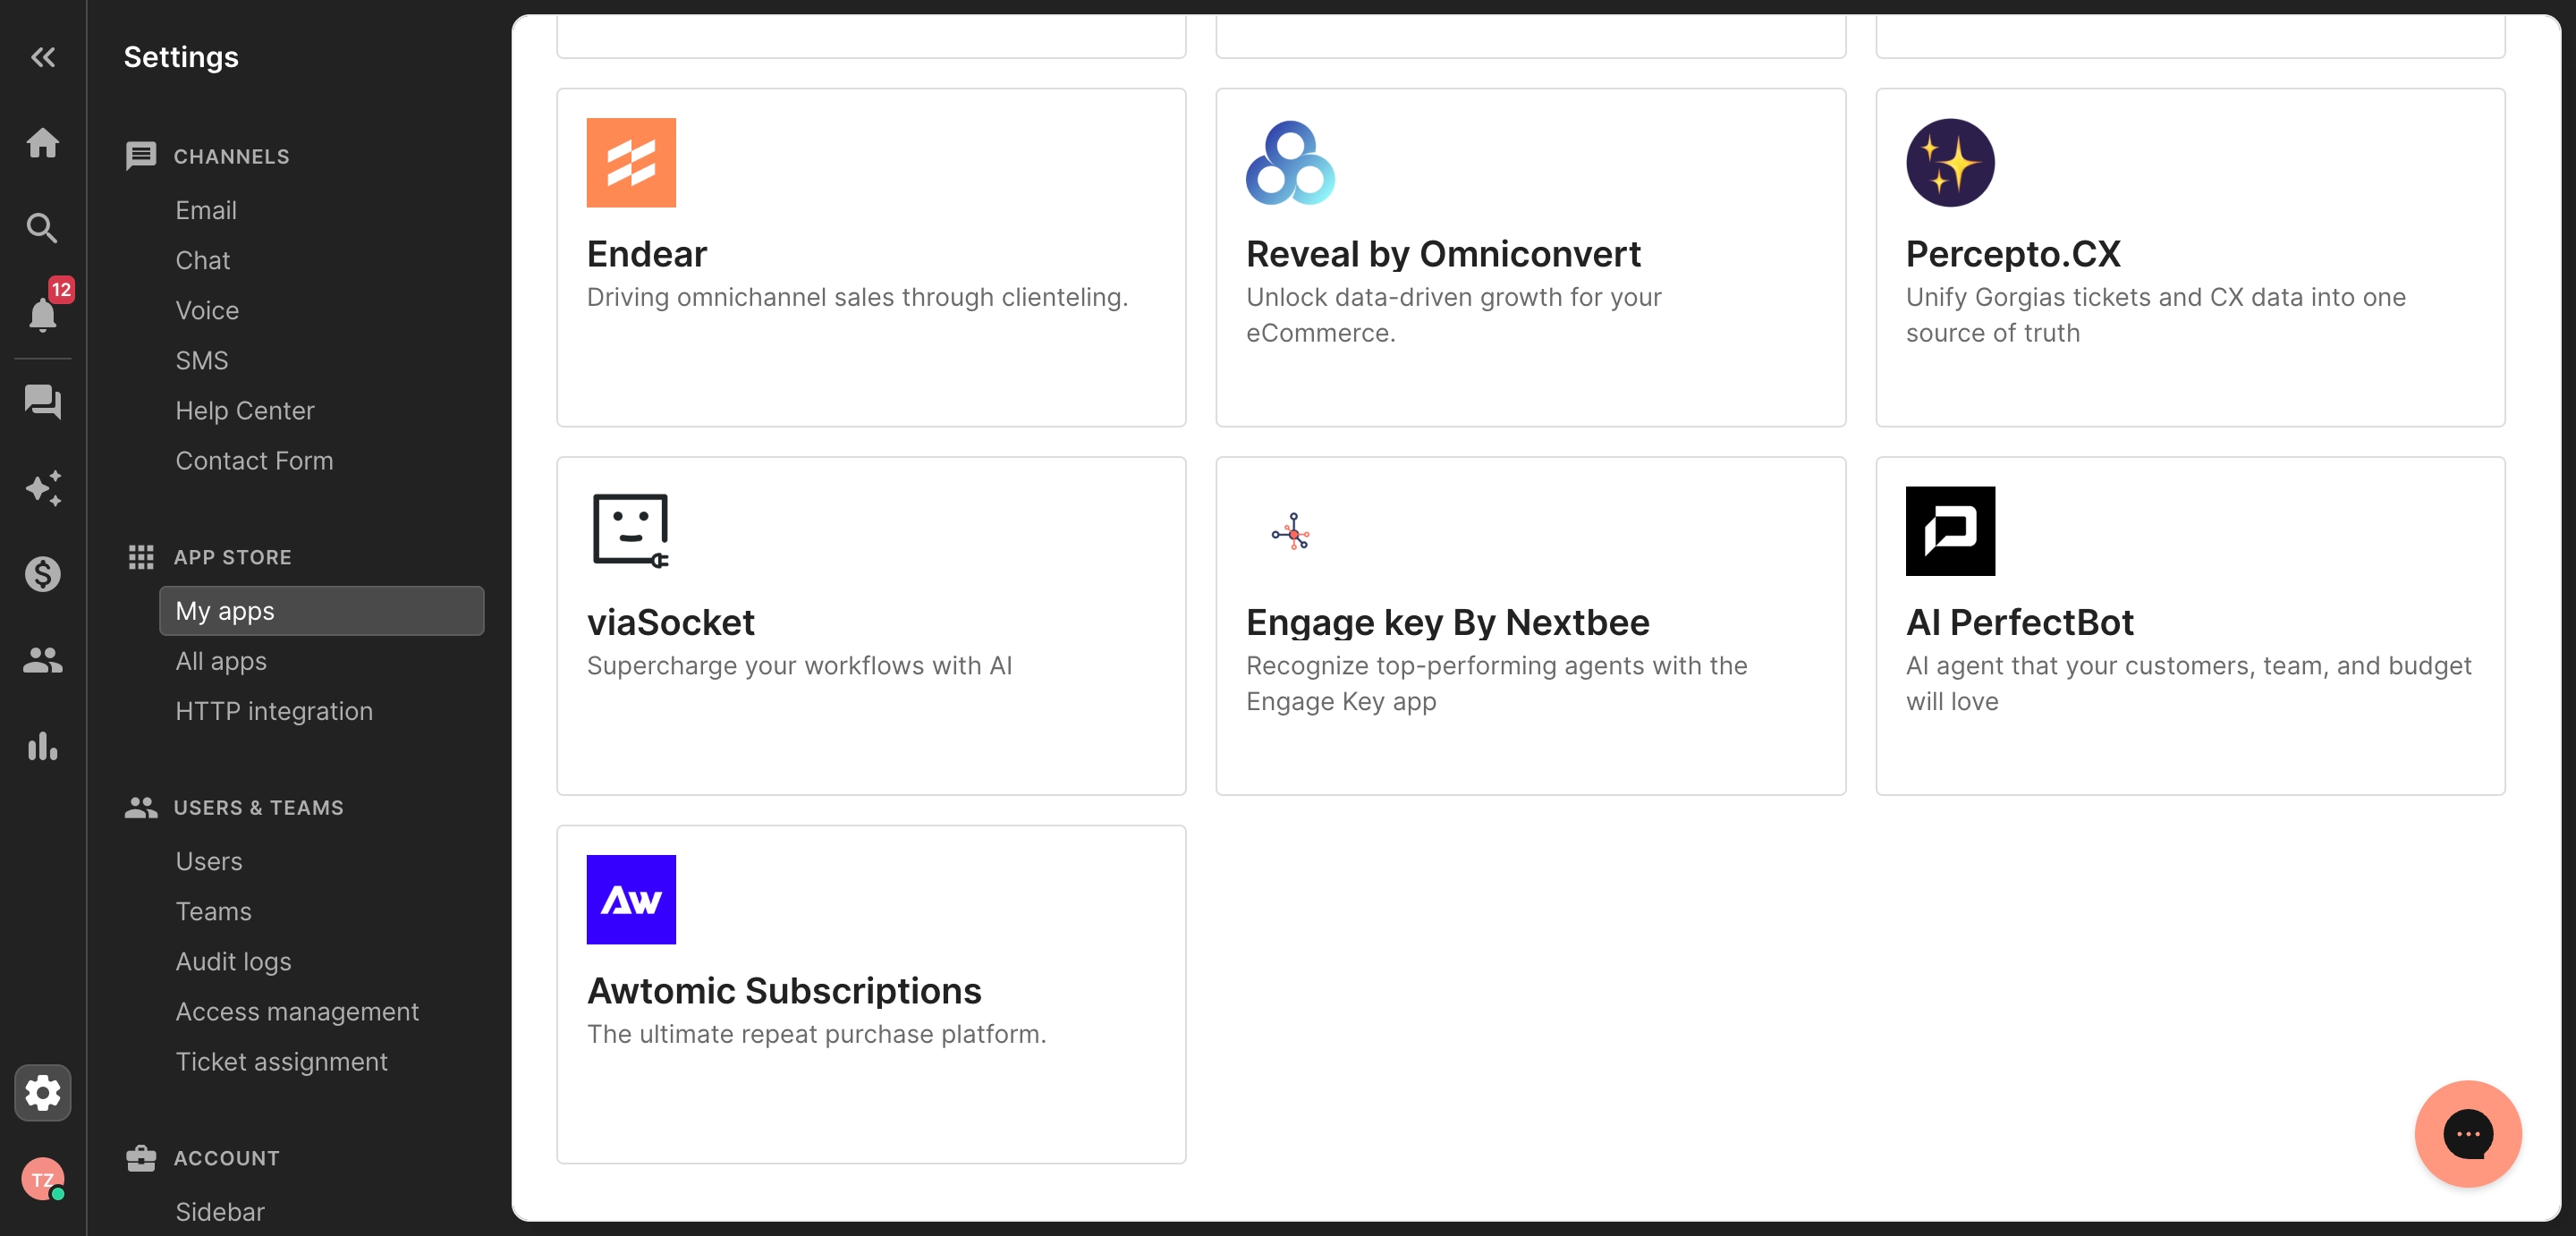Open the dollar sign revenue icon

[x=43, y=574]
